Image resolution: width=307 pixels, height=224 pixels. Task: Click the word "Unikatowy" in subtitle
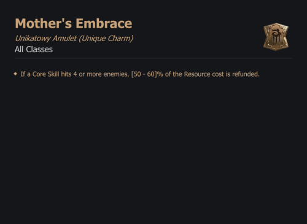33,39
